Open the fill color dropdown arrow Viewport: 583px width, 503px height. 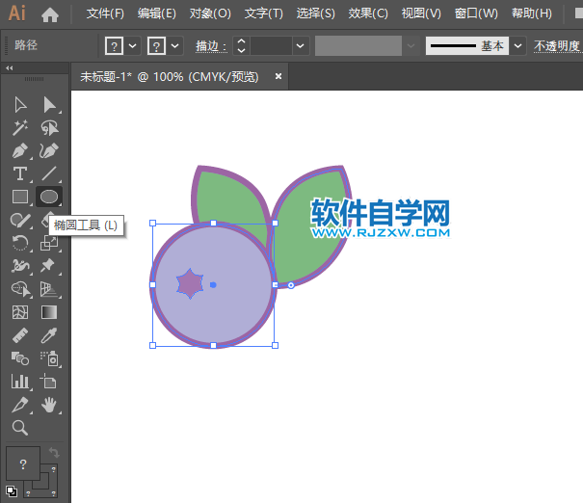pyautogui.click(x=133, y=46)
